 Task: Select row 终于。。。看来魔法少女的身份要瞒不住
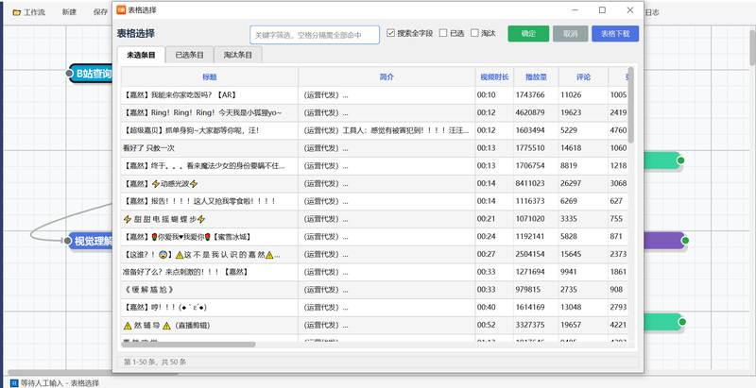[x=374, y=165]
